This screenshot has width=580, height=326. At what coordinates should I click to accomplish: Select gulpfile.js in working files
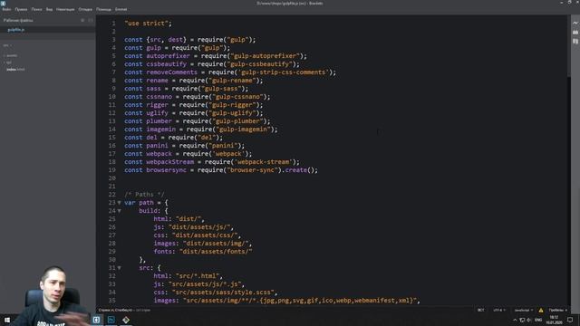[16, 30]
